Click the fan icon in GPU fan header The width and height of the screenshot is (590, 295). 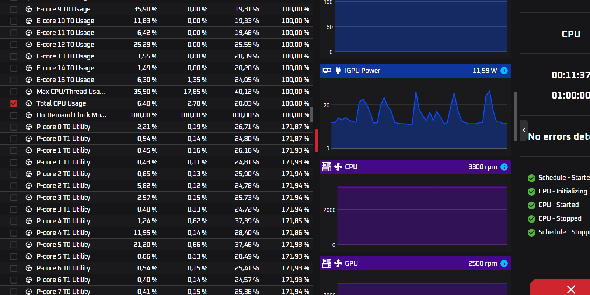point(338,263)
